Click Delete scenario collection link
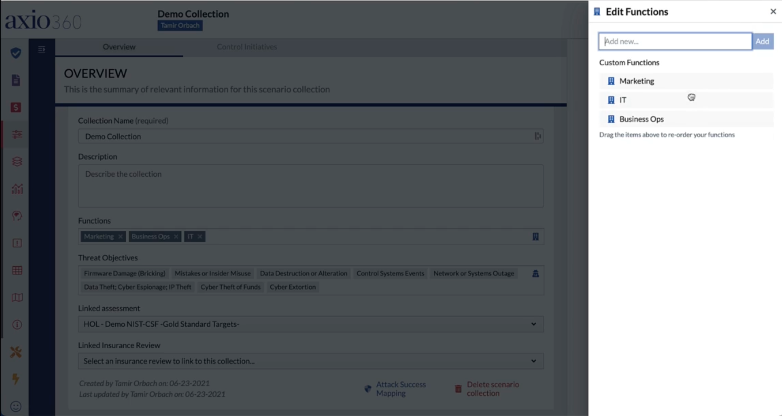 tap(487, 389)
